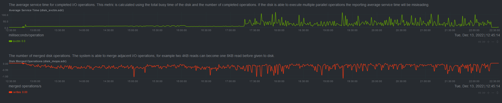Click the red writes color swatch

point(11,92)
